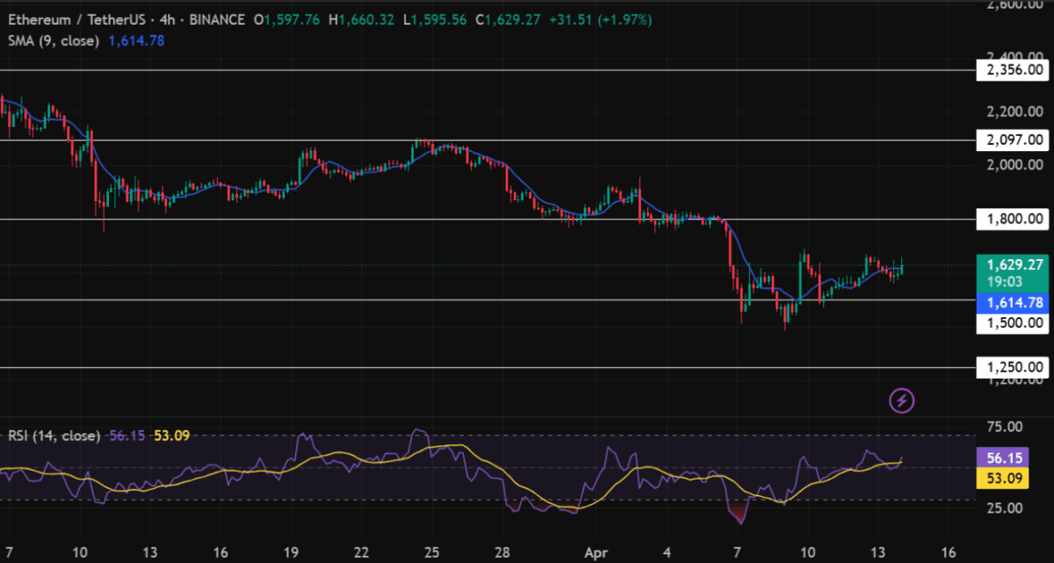
Task: Select the RSI (14, close) indicator label
Action: tap(54, 435)
